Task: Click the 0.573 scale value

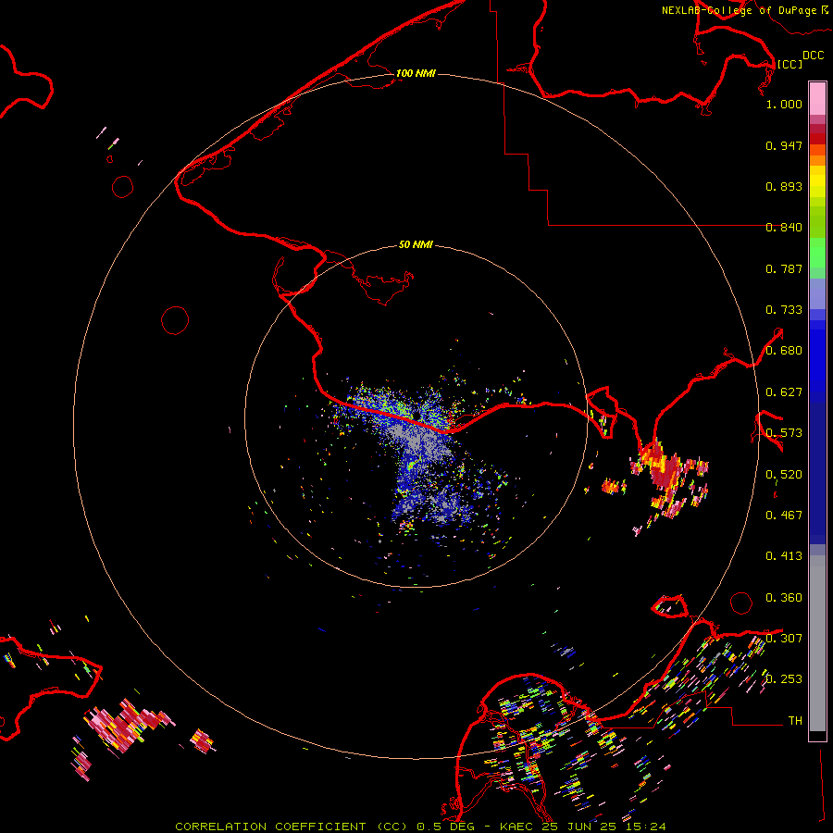Action: coord(784,433)
